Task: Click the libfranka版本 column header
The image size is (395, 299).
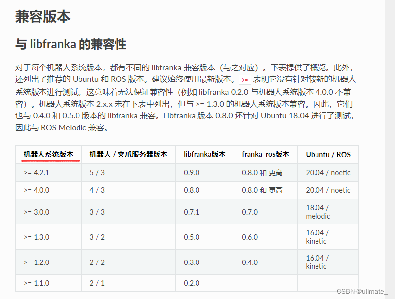Action: [202, 154]
